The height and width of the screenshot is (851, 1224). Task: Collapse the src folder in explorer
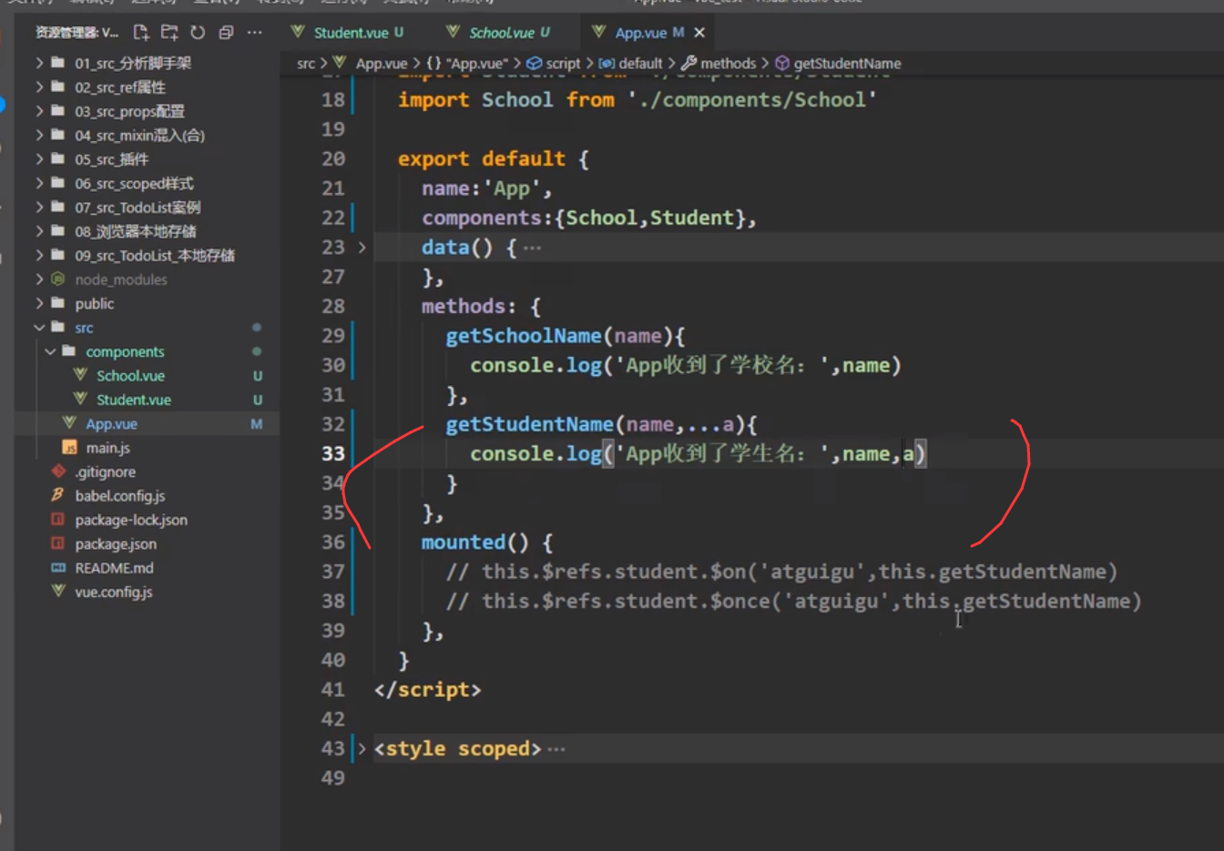pyautogui.click(x=40, y=328)
